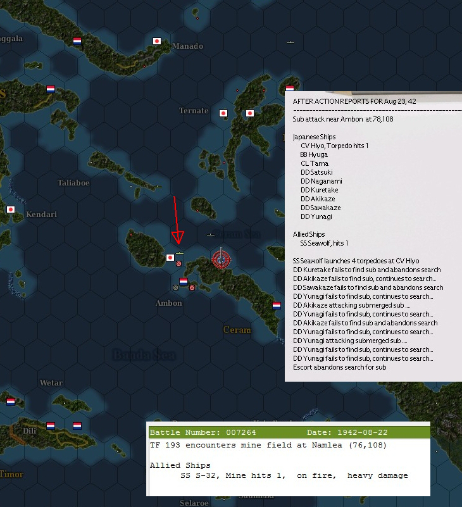Select 'DD Sawakaze fails to find sub and abandons search'
462x507 pixels.
click(x=368, y=287)
